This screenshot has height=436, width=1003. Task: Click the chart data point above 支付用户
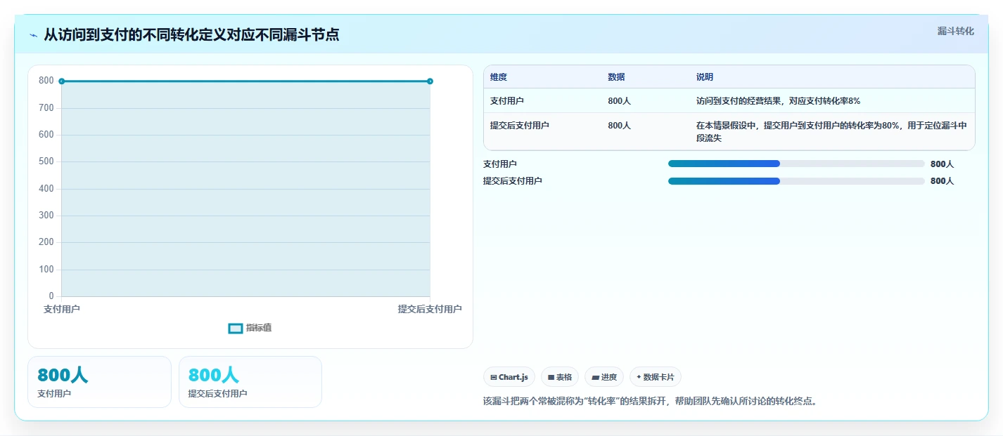(62, 81)
